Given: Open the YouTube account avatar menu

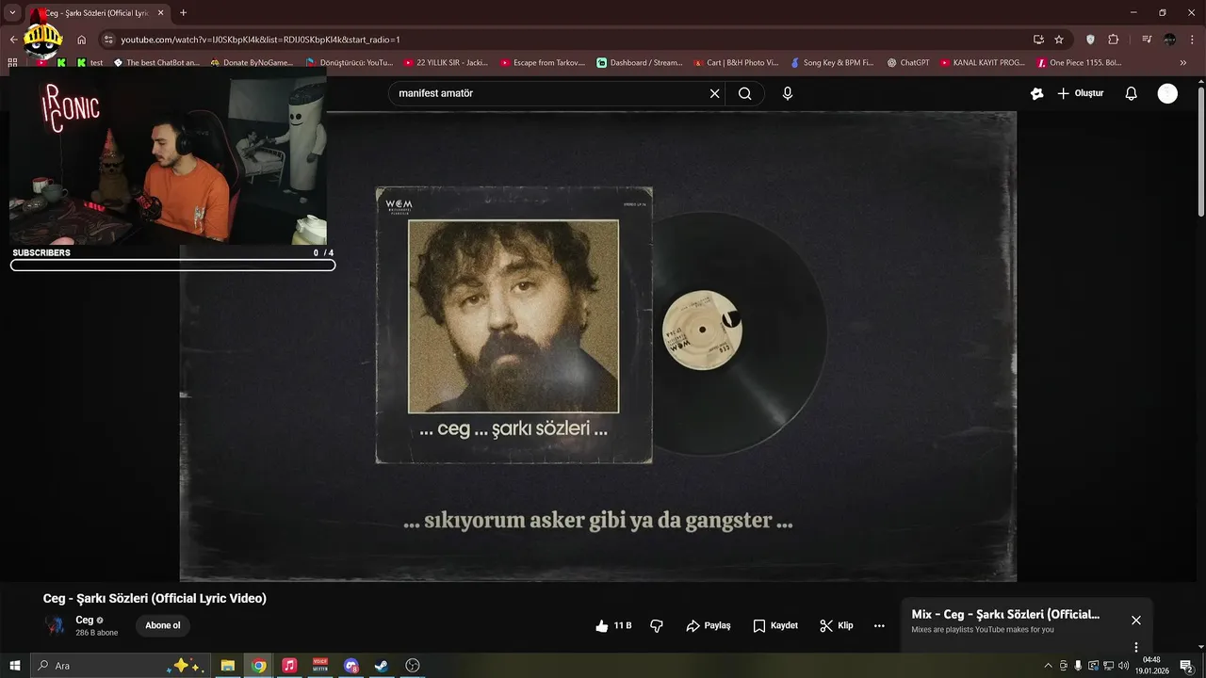Looking at the screenshot, I should coord(1167,93).
